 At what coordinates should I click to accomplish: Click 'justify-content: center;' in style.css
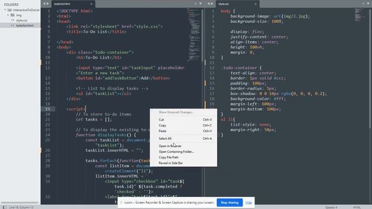pos(259,37)
